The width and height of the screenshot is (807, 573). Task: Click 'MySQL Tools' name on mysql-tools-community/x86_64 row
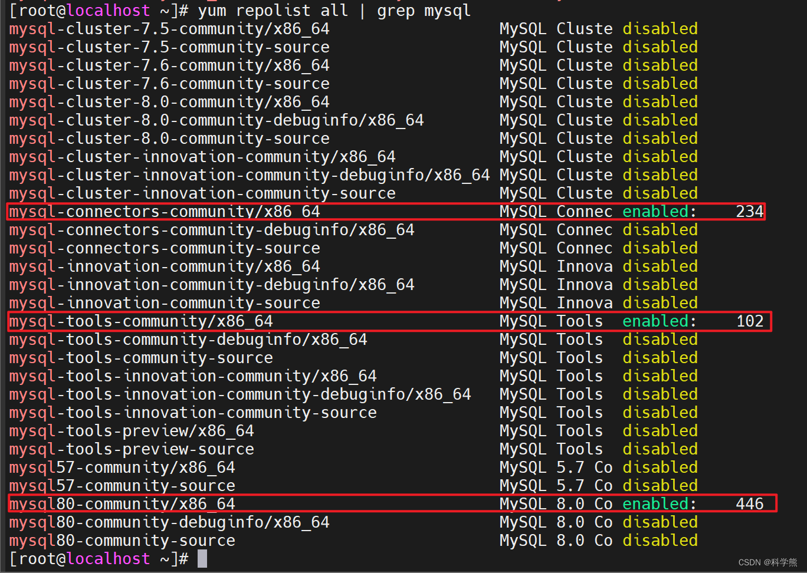pos(552,321)
